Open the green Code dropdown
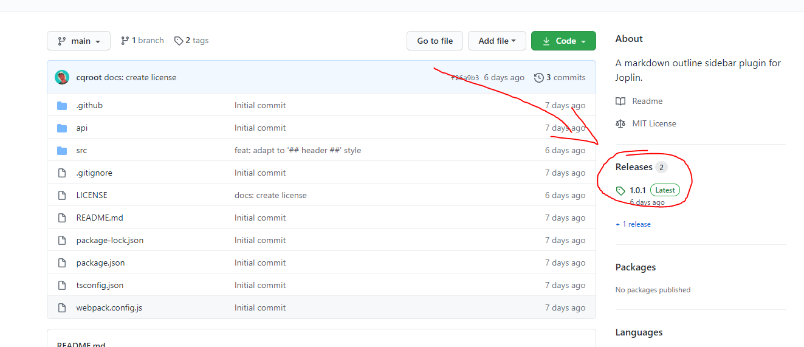This screenshot has height=347, width=804. coord(563,41)
